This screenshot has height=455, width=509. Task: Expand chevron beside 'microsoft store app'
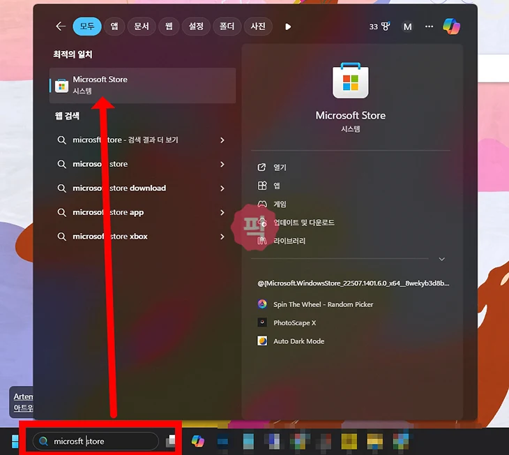[x=222, y=212]
